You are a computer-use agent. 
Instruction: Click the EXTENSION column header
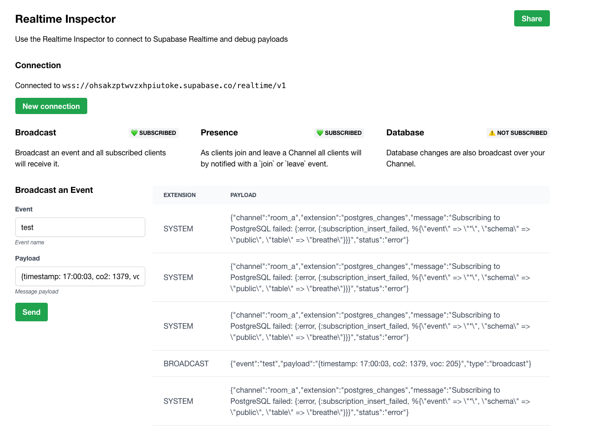pyautogui.click(x=180, y=195)
